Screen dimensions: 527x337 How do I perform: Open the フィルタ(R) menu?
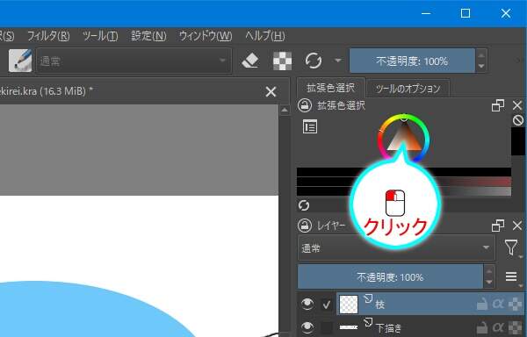48,36
